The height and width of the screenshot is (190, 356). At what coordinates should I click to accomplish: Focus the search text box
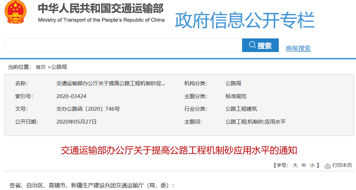click(123, 45)
